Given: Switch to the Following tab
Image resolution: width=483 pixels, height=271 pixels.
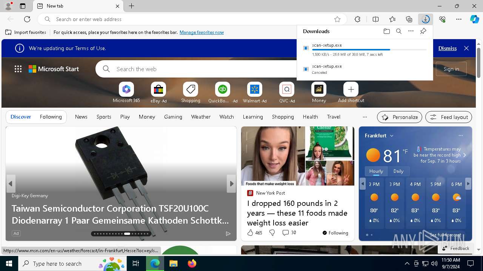Looking at the screenshot, I should 51,117.
